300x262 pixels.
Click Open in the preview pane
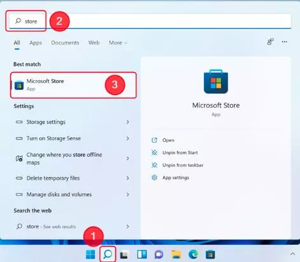tap(168, 140)
